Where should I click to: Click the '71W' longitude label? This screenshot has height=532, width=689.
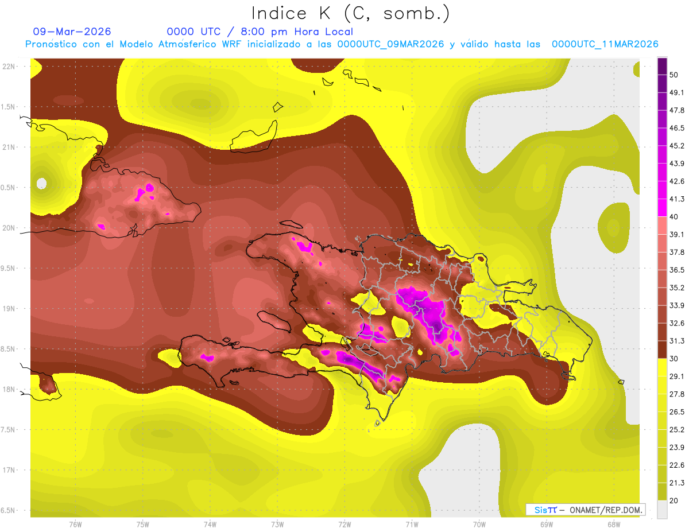[x=412, y=525]
